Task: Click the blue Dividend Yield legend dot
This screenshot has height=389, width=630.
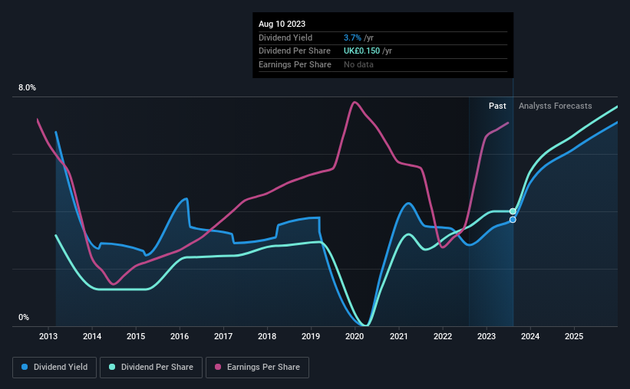Action: click(25, 367)
